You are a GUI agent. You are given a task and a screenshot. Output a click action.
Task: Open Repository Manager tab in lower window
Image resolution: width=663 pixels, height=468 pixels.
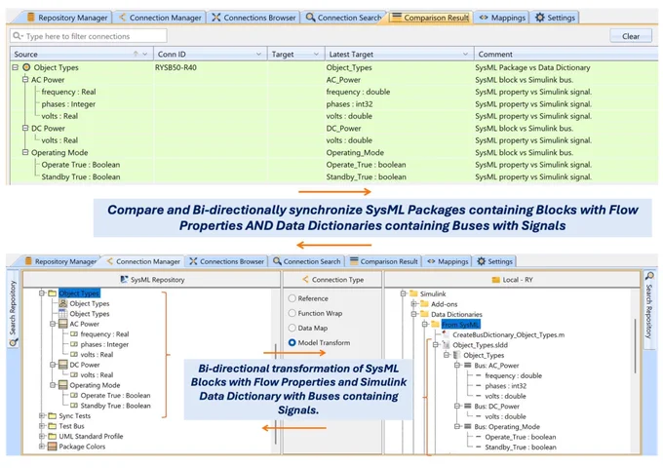click(60, 261)
